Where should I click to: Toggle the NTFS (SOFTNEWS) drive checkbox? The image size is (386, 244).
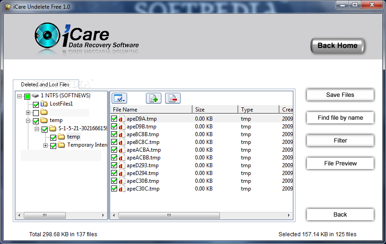click(x=27, y=96)
